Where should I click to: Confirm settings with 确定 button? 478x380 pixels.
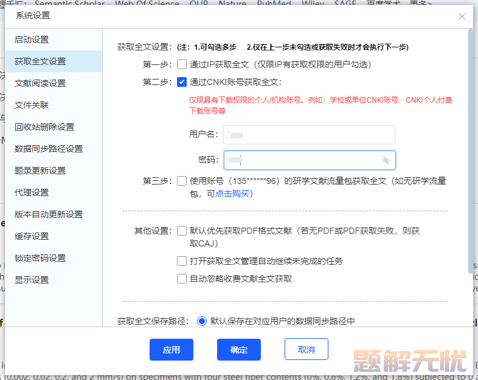point(239,350)
